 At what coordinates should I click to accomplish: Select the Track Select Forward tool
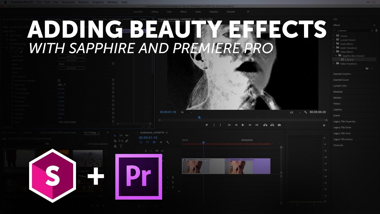(121, 136)
